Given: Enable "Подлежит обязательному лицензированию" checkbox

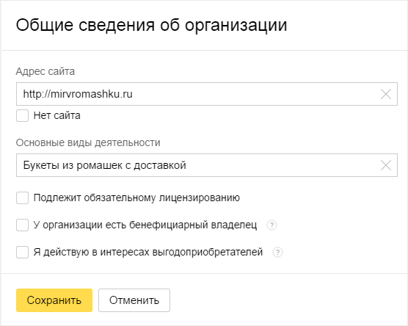Looking at the screenshot, I should coord(22,198).
